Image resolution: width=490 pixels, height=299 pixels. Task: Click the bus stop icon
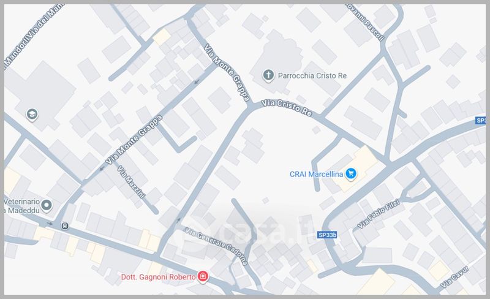(65, 225)
